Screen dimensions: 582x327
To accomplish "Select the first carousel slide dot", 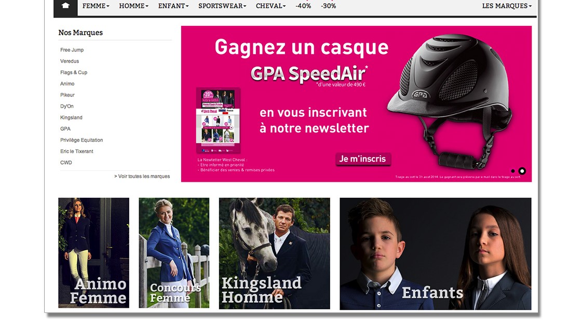I will (513, 171).
